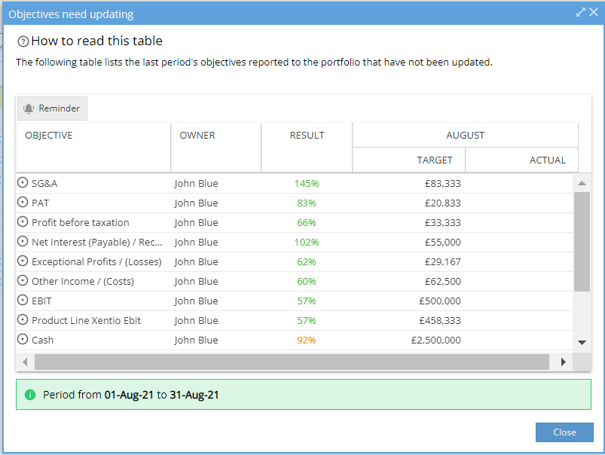Click the 145% result for SG&A
This screenshot has width=605, height=455.
click(x=307, y=183)
